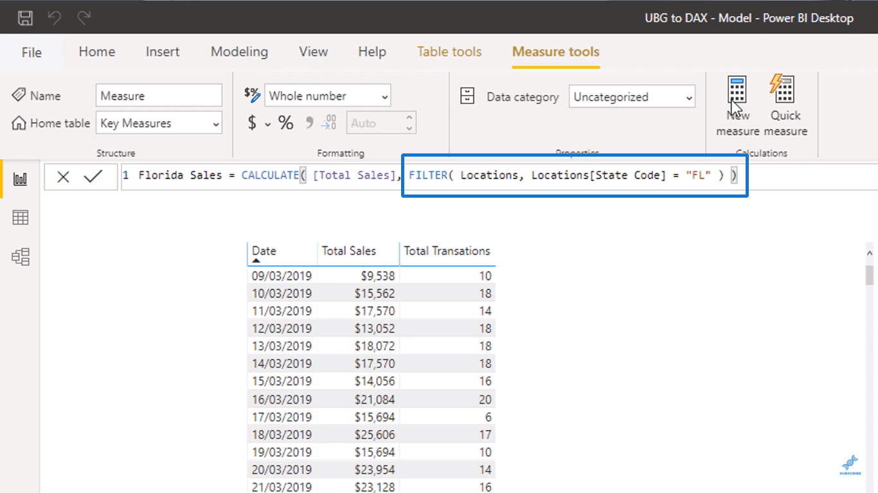The height and width of the screenshot is (493, 878).
Task: Select the $21,084 sales cell
Action: tap(375, 399)
